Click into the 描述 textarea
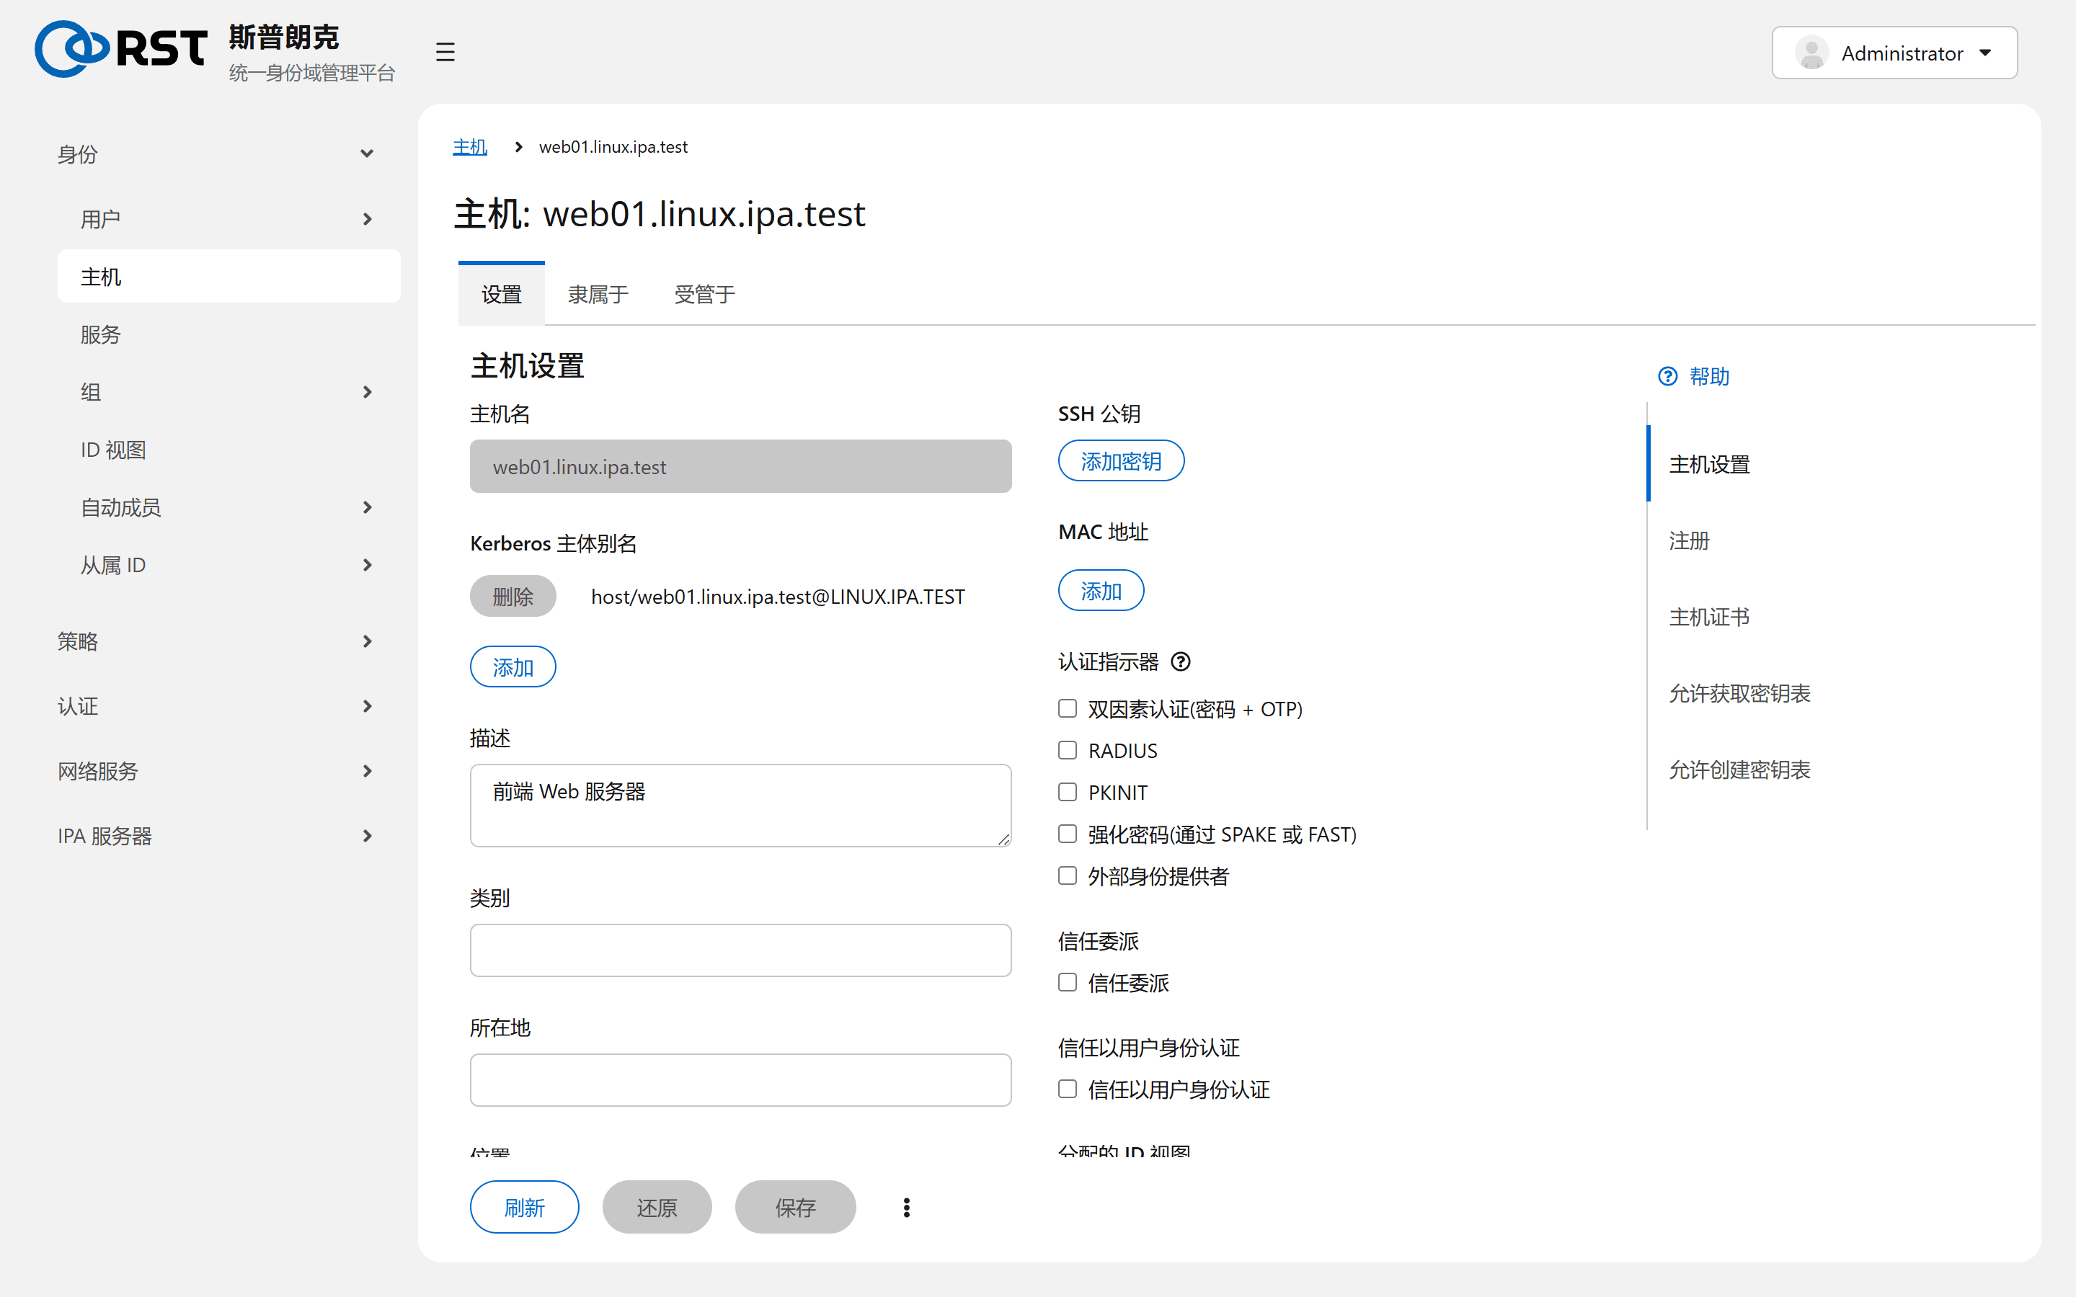The height and width of the screenshot is (1297, 2076). [x=740, y=806]
